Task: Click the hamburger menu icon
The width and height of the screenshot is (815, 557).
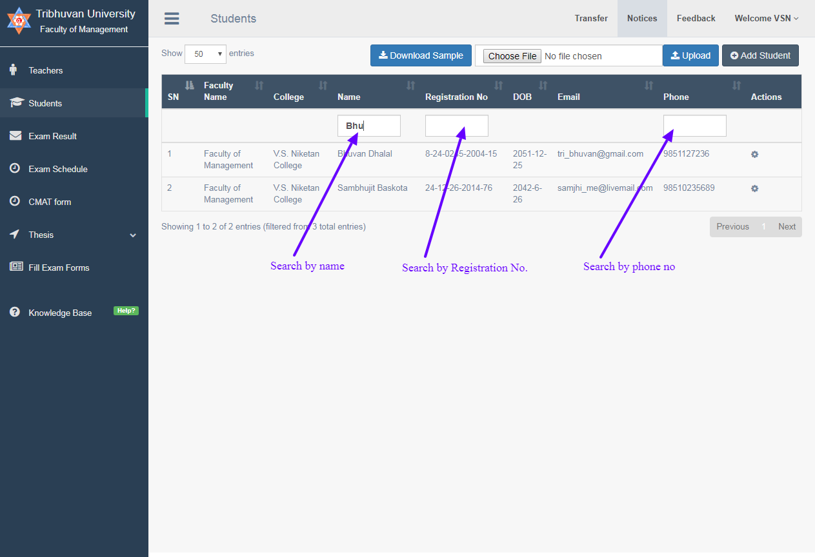Action: click(172, 19)
